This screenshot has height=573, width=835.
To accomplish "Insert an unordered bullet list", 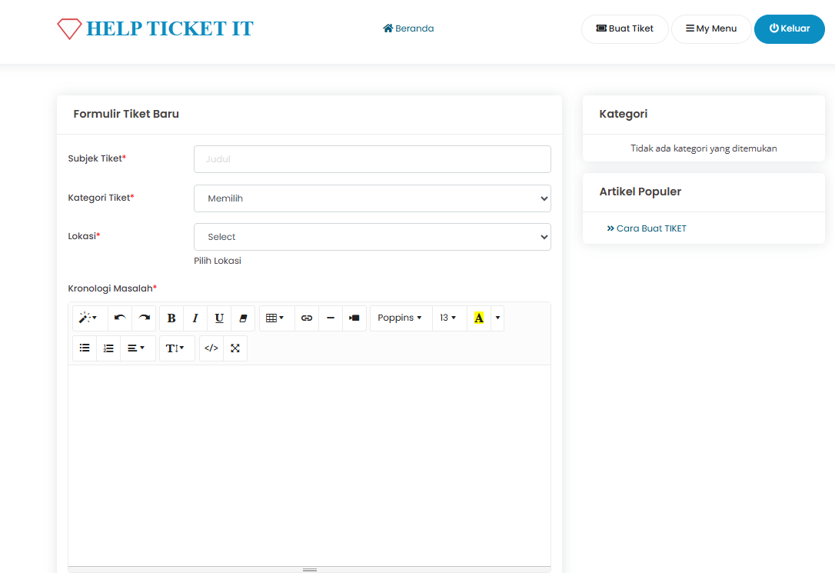I will (x=85, y=348).
